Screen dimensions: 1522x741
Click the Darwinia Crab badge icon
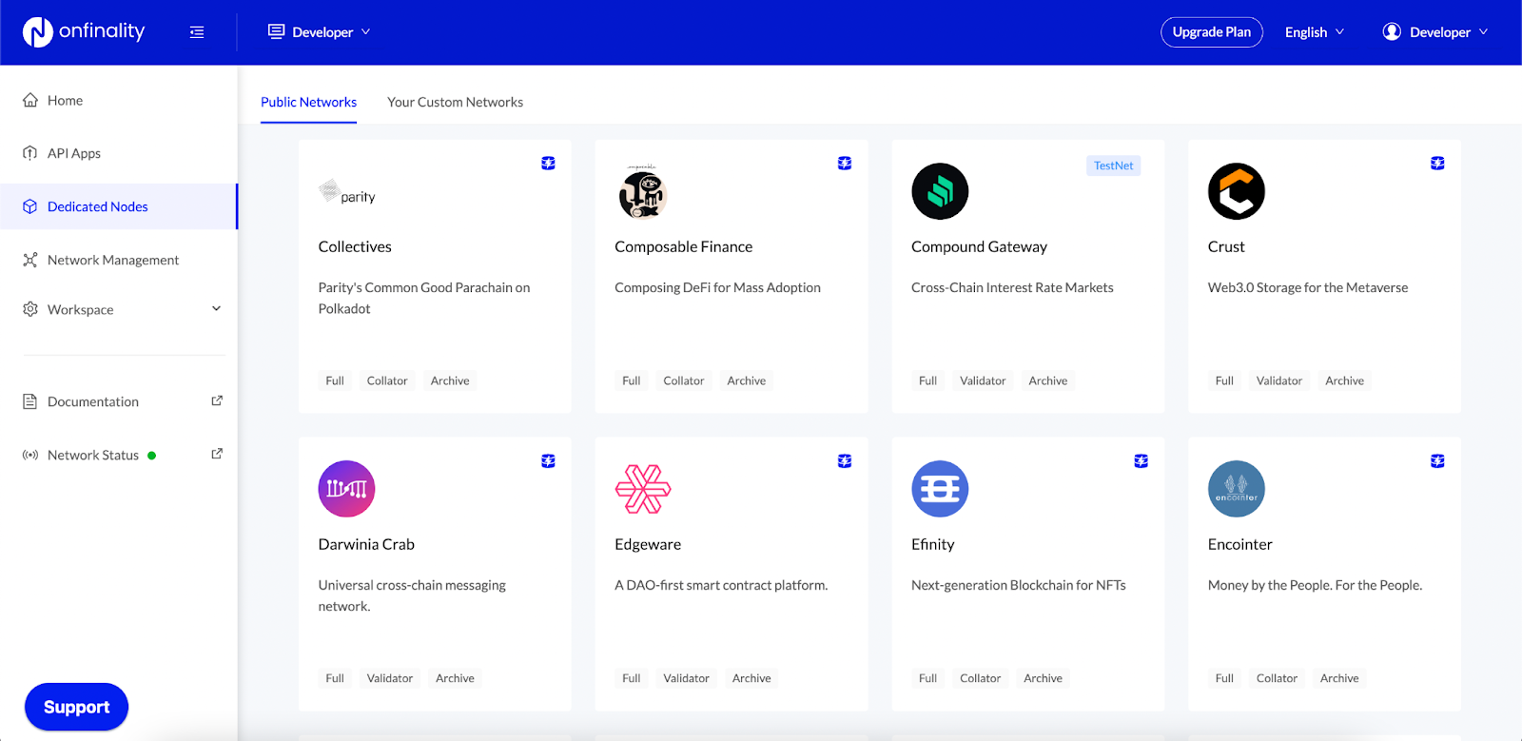[x=548, y=461]
